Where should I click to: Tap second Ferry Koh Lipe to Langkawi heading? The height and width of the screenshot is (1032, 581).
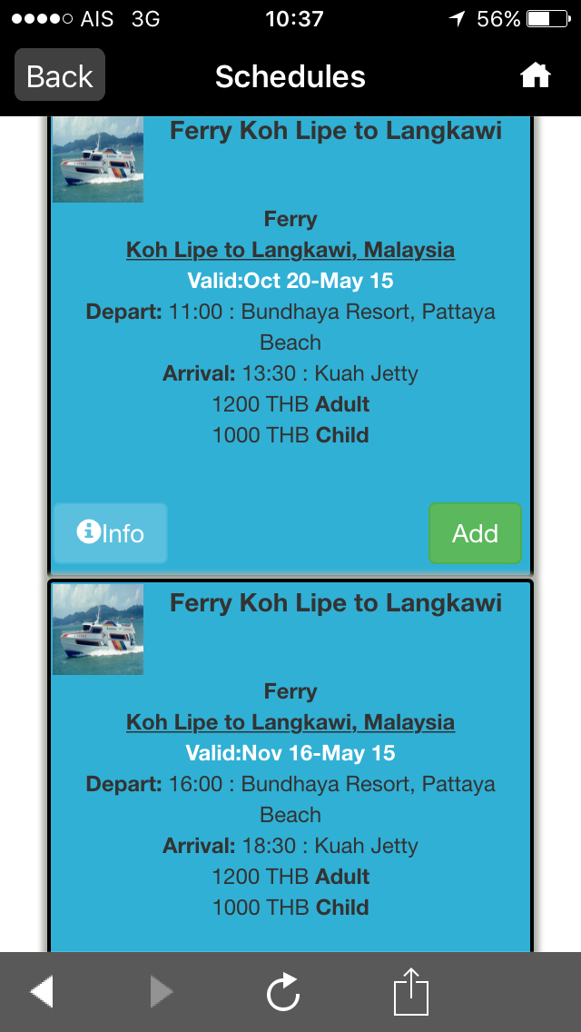[336, 602]
